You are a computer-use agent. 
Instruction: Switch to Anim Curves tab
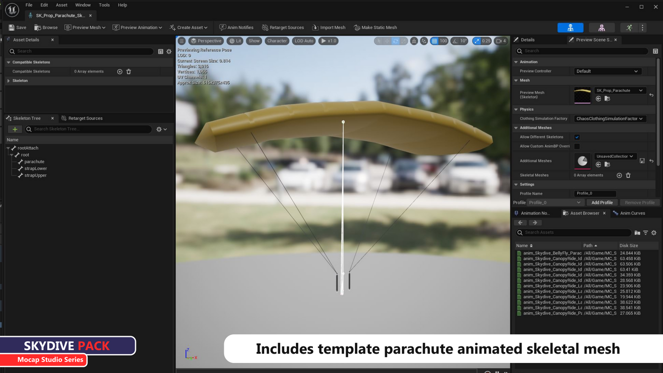pyautogui.click(x=632, y=213)
